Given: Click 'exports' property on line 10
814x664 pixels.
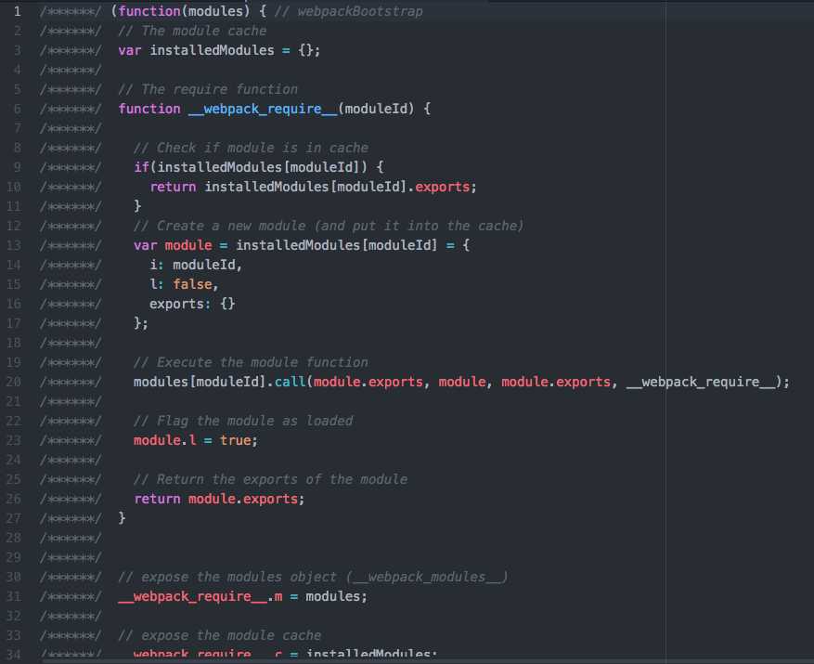Looking at the screenshot, I should 443,187.
